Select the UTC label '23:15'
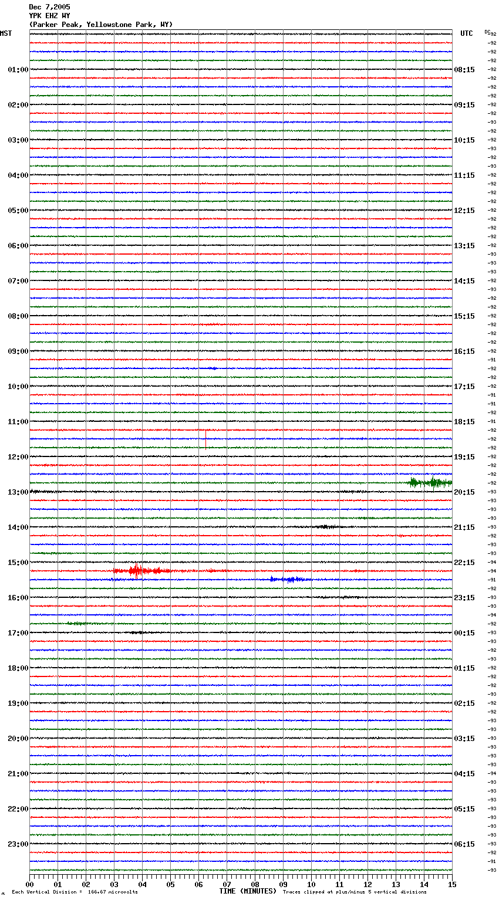Viewport: 499px width, 900px height. click(464, 598)
